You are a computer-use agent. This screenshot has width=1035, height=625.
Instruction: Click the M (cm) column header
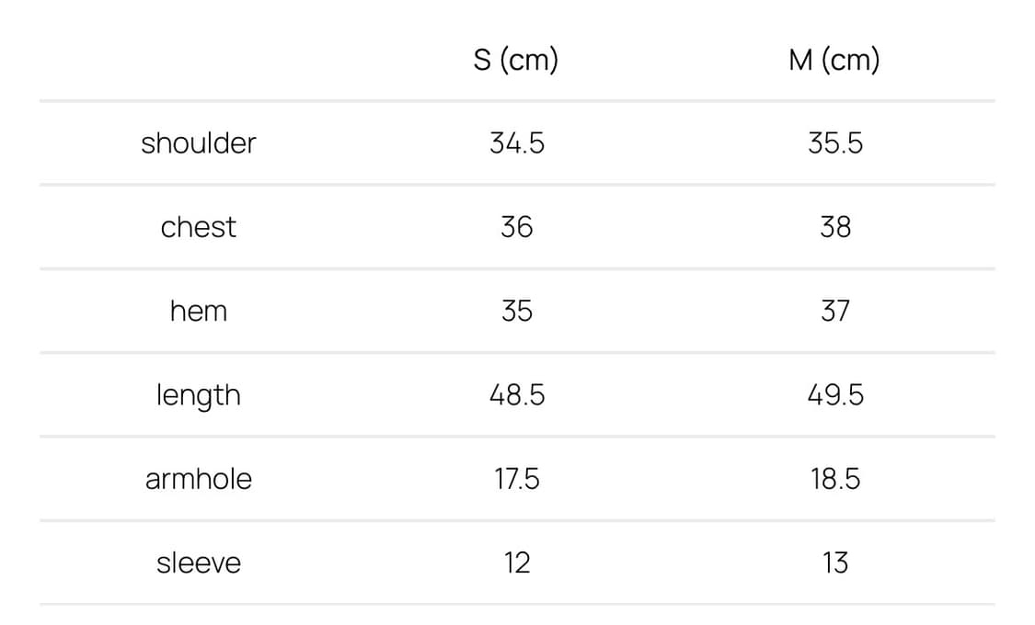[834, 61]
